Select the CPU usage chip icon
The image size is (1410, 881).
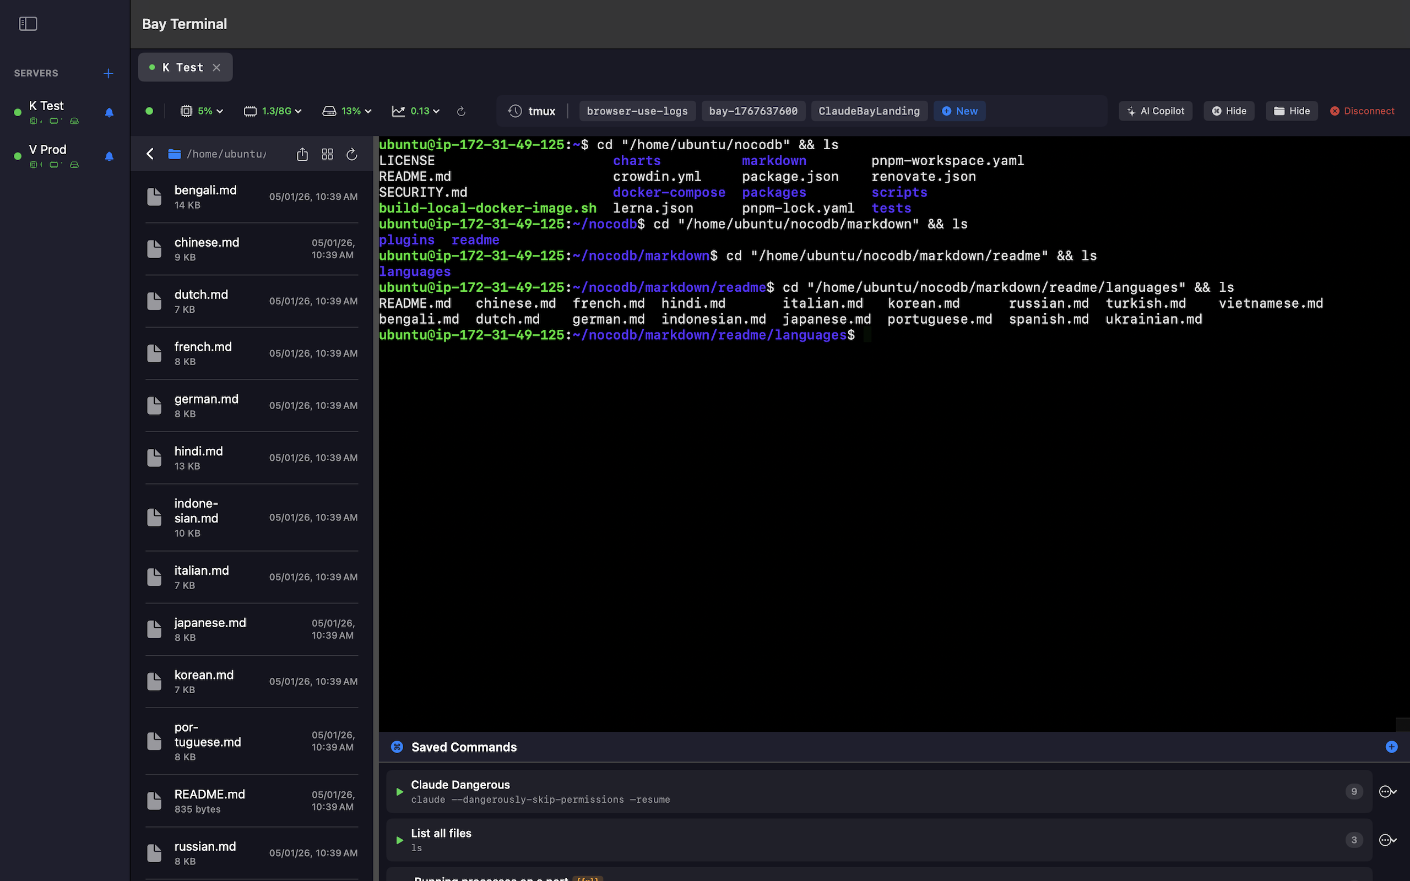[187, 111]
